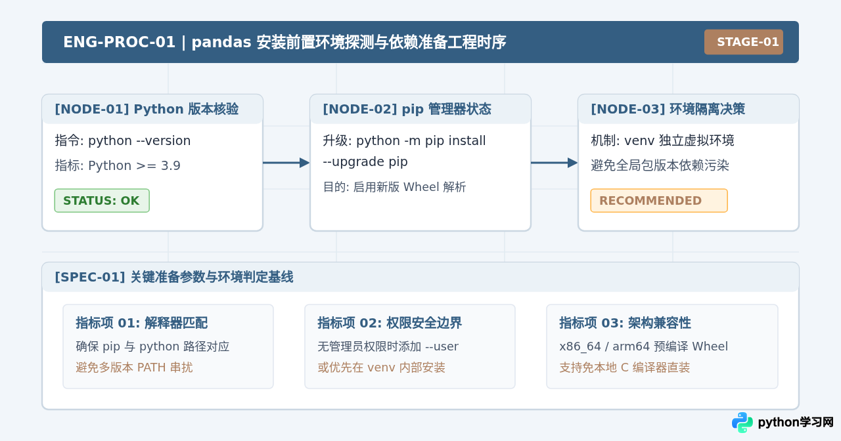
Task: Click 避免多版本 PATH 串扰 text
Action: pos(134,367)
